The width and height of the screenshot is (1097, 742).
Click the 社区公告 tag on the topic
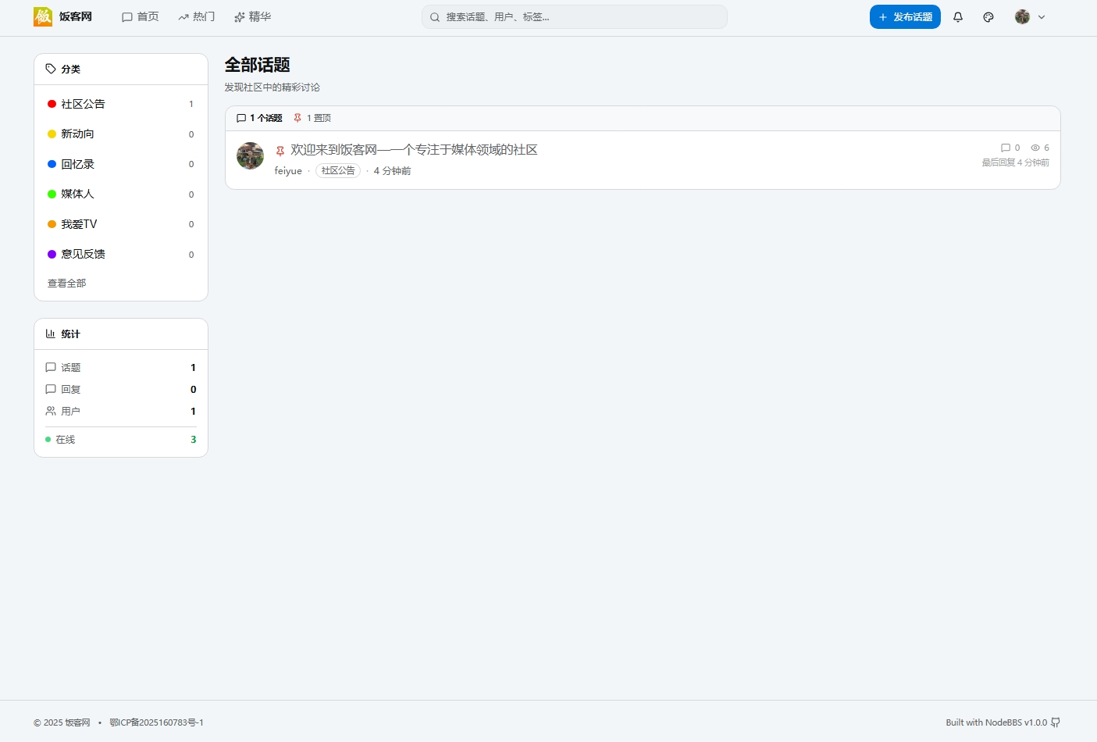point(338,171)
